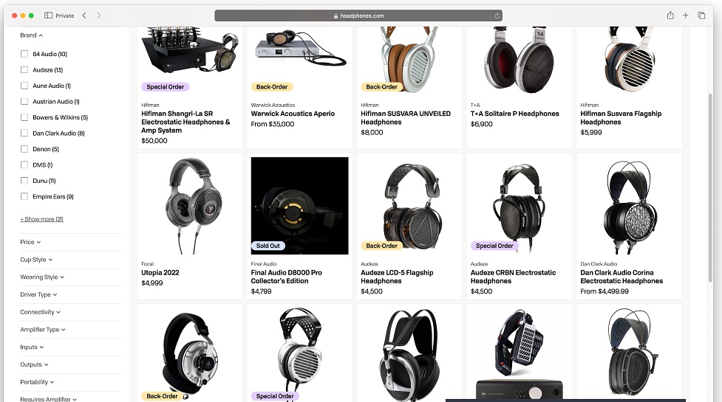
Task: Tick the Dan Clark Audio checkbox
Action: (24, 134)
